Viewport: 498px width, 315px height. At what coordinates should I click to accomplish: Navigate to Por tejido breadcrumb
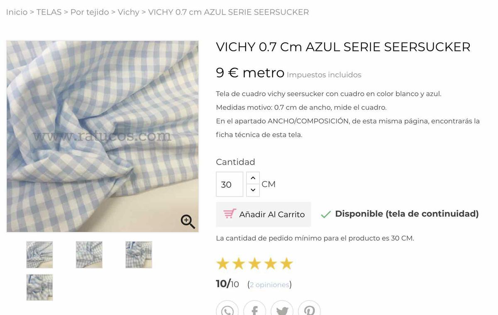(x=90, y=12)
